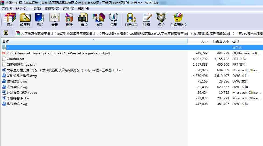Select file name CBR600.prt
263x146 pixels.
click(15, 59)
